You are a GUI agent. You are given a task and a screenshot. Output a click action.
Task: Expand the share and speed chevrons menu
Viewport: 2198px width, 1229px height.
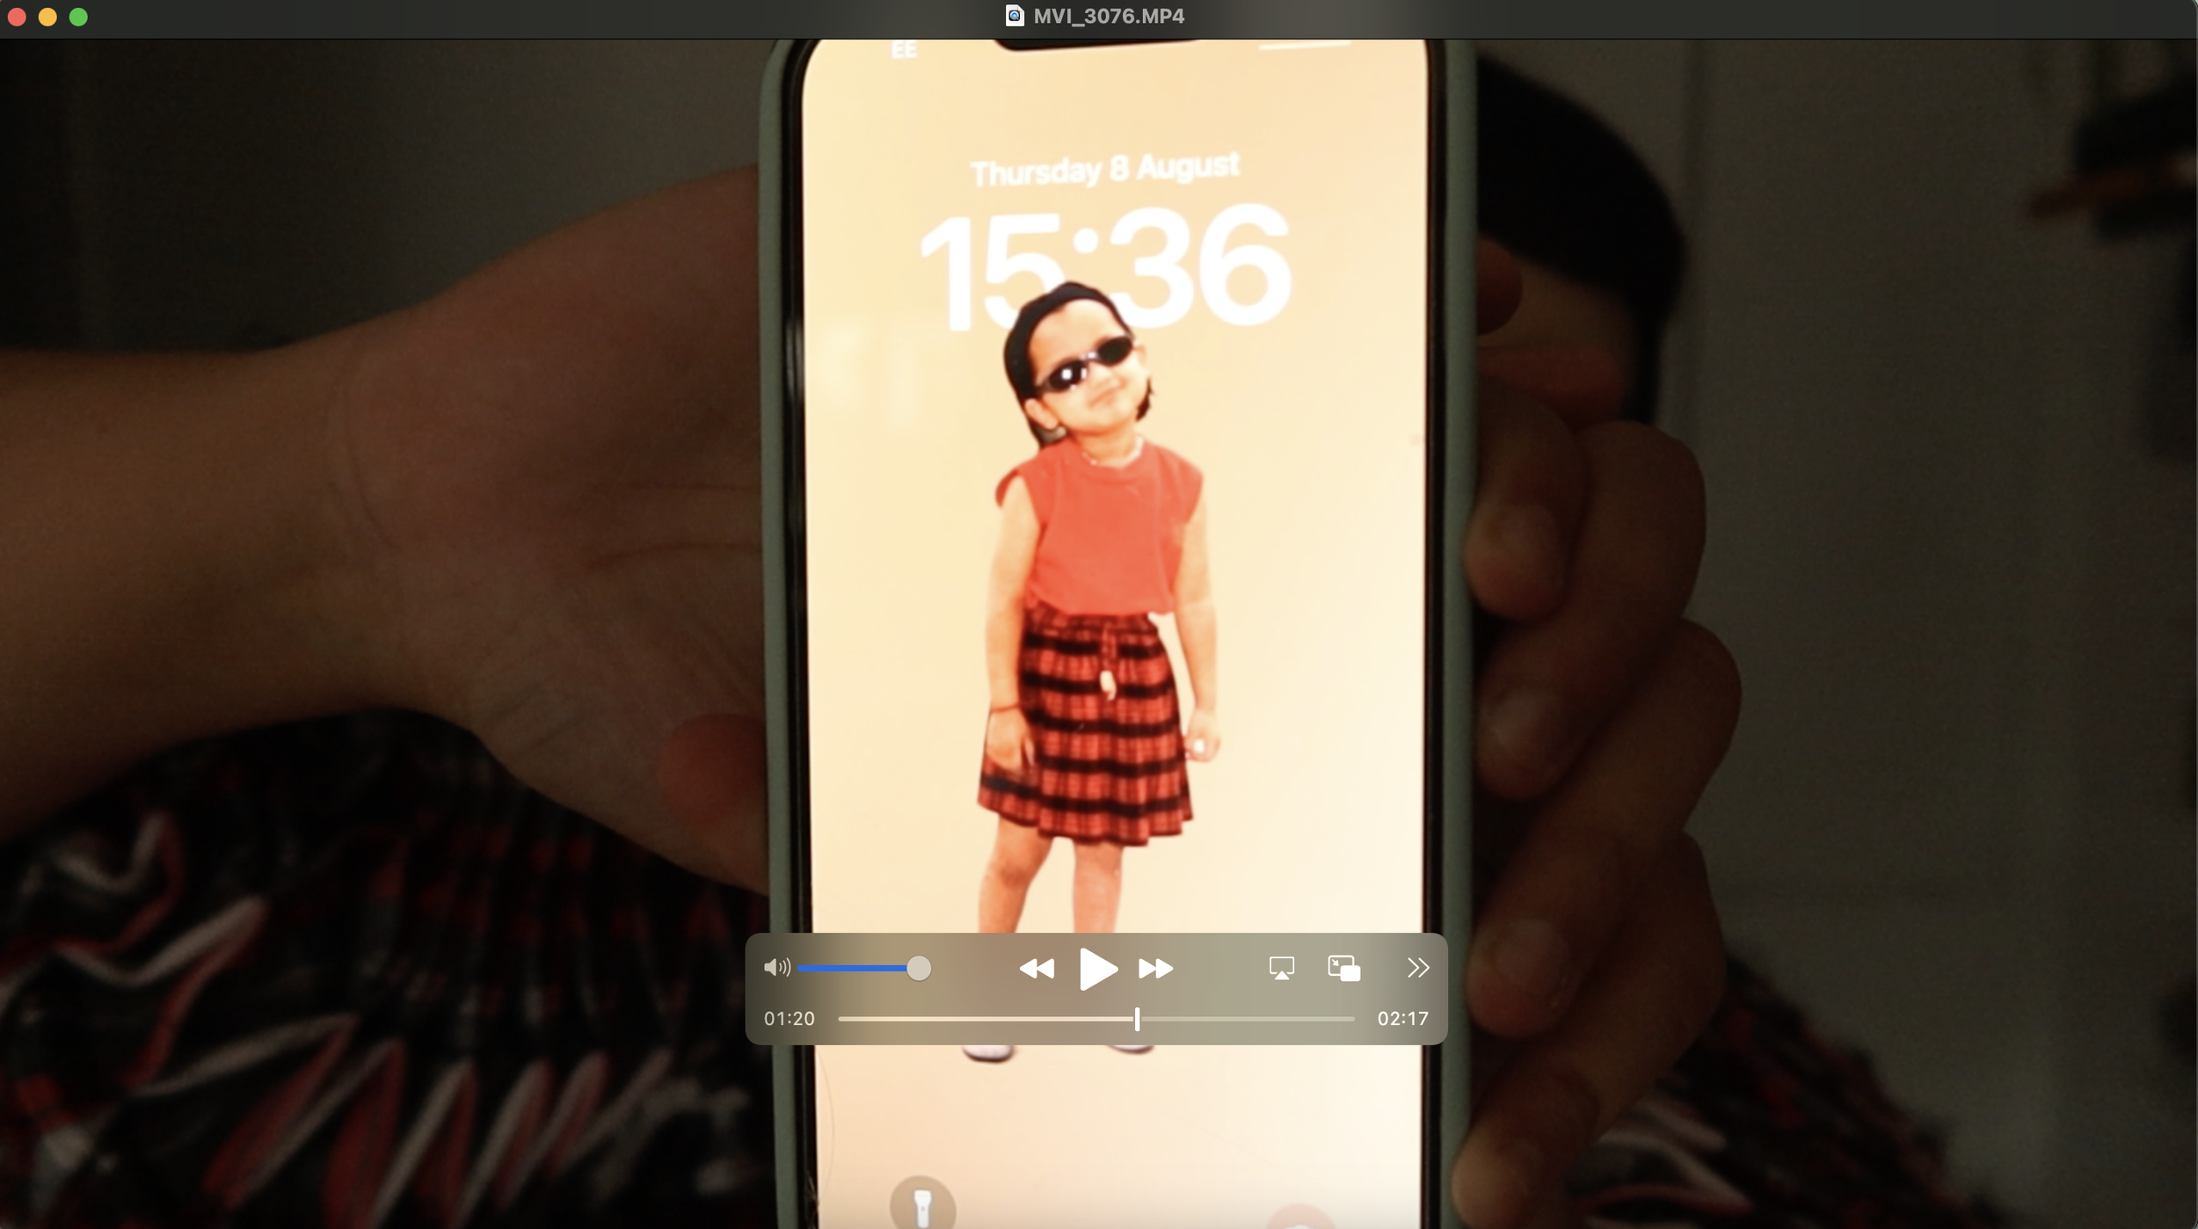click(x=1417, y=968)
